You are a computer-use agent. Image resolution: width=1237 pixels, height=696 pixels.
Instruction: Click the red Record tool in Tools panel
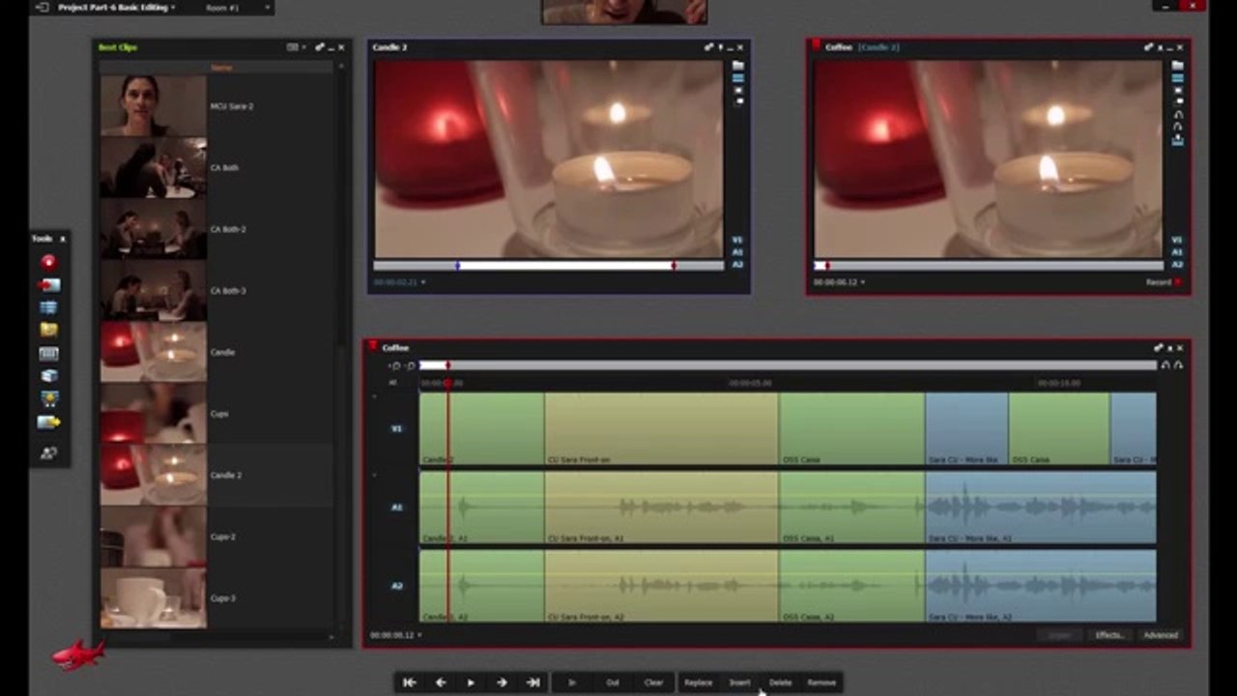(x=48, y=262)
